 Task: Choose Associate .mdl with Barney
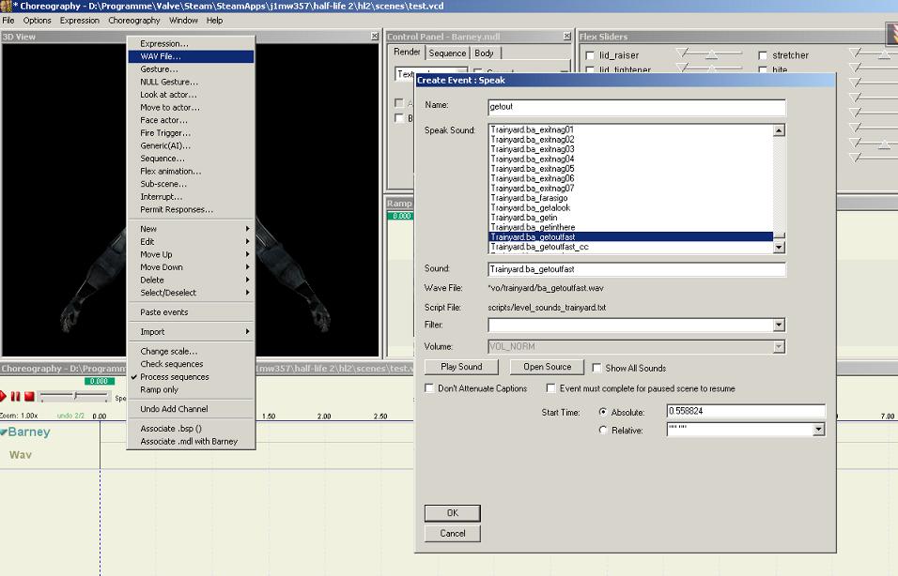[191, 442]
